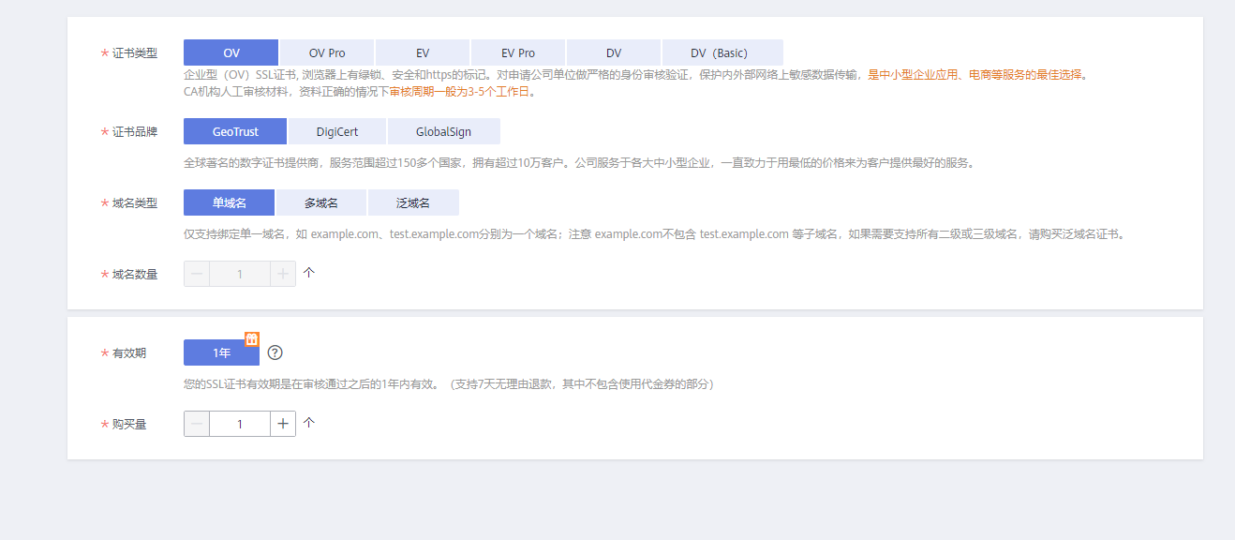Decrease the 购买量 quantity
This screenshot has width=1235, height=540.
tap(197, 424)
